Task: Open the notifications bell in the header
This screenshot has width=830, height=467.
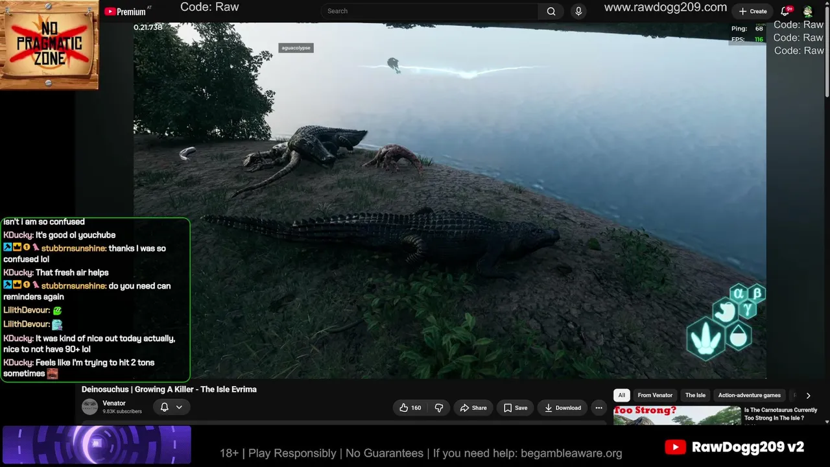Action: coord(785,11)
